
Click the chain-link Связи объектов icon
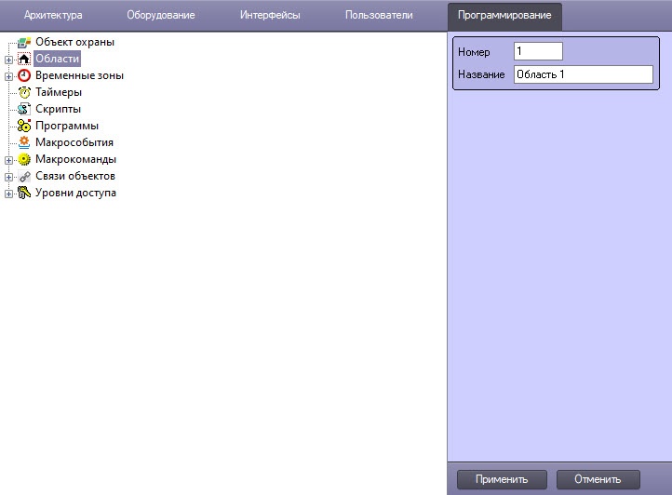coord(24,176)
